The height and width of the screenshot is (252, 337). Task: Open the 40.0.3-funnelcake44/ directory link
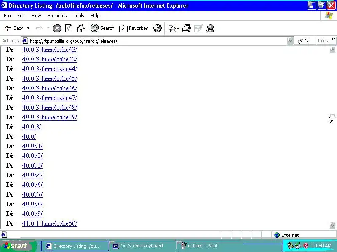pyautogui.click(x=49, y=69)
